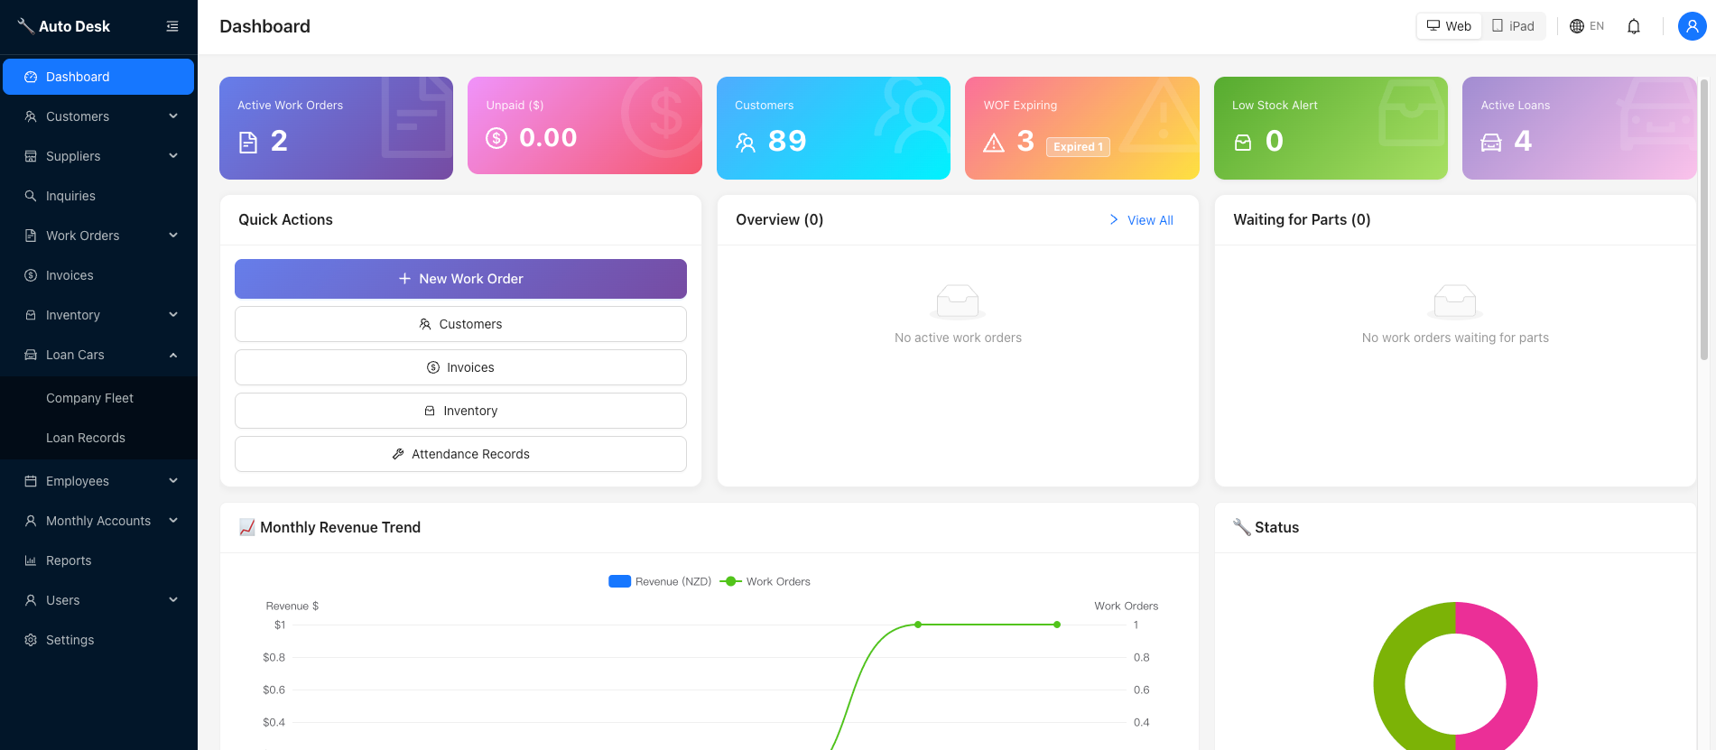Viewport: 1716px width, 750px height.
Task: Expand the Suppliers sidebar submenu chevron
Action: click(x=173, y=156)
